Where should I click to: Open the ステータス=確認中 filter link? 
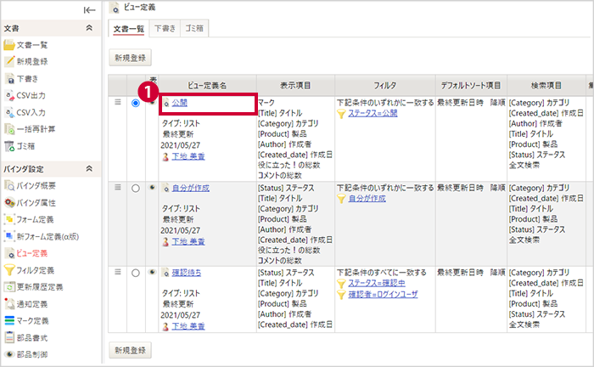click(377, 283)
